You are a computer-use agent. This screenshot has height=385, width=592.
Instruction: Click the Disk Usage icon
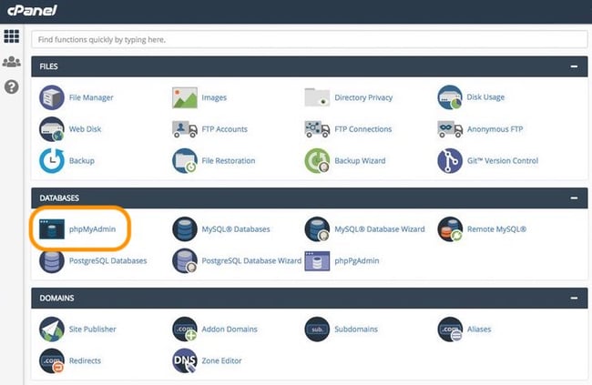tap(450, 97)
